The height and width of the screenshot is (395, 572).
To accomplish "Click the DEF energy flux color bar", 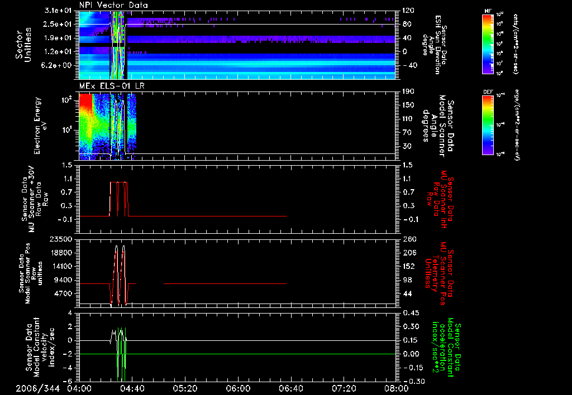I will click(x=488, y=124).
